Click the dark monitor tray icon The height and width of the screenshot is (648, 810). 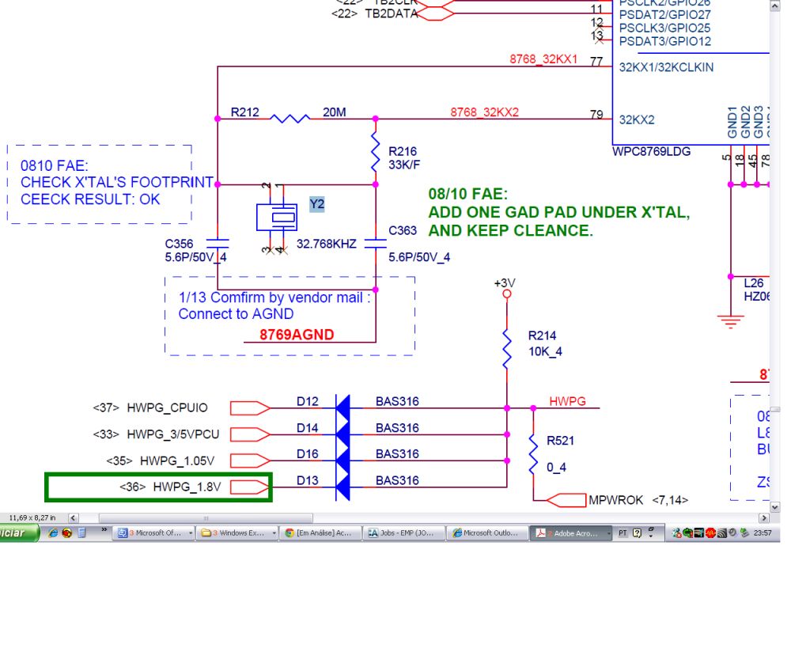point(698,532)
